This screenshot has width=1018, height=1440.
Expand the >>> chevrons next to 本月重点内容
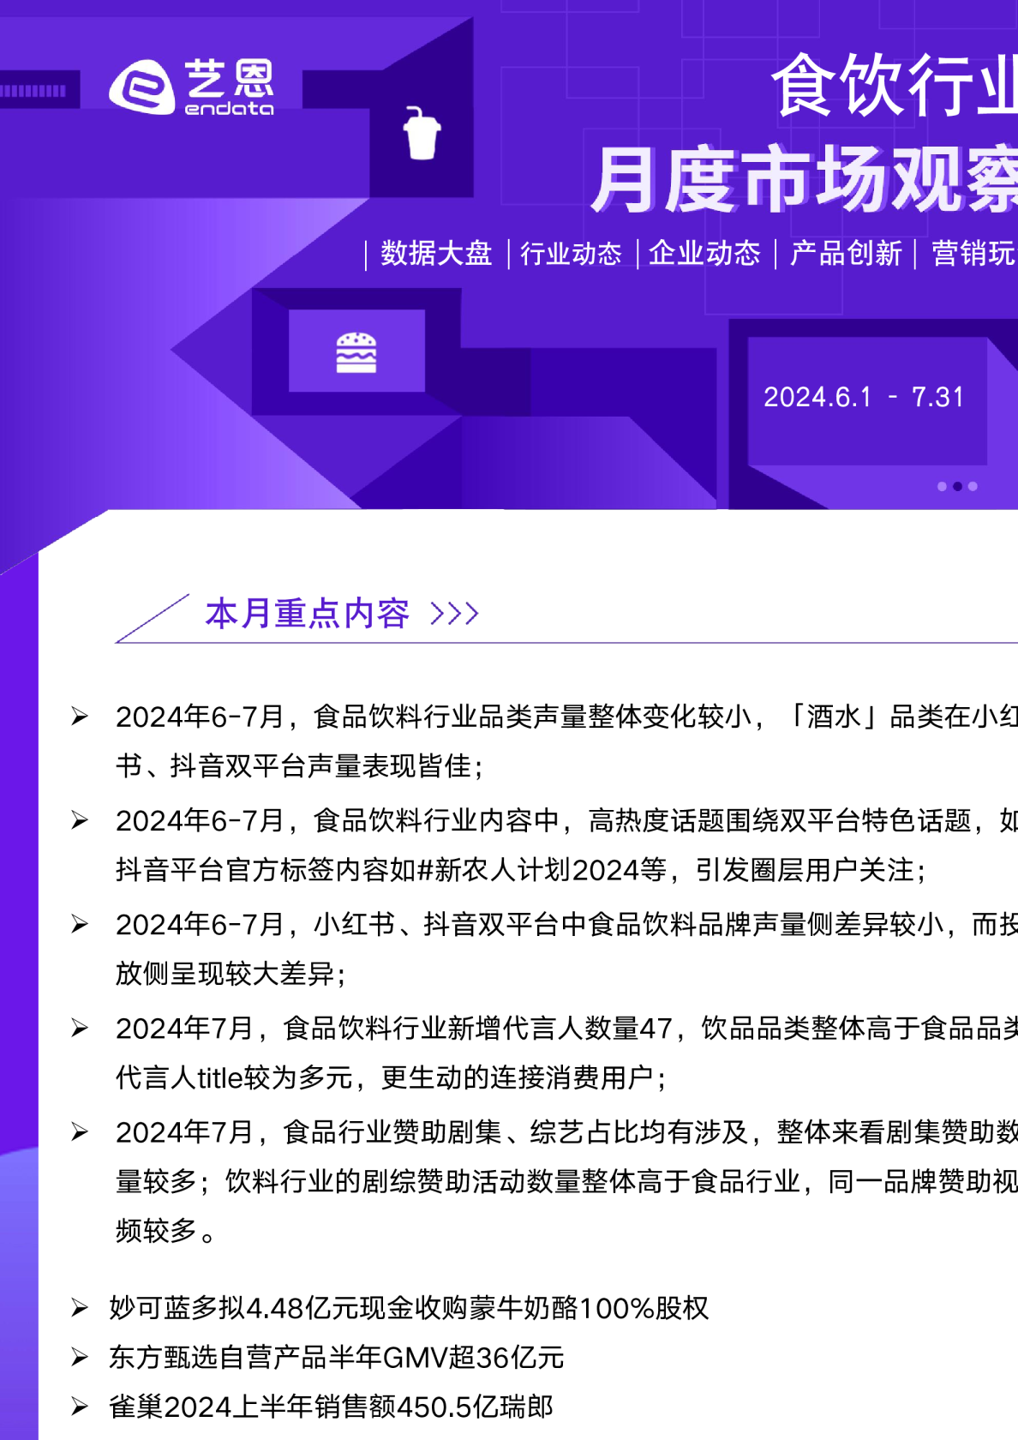(454, 614)
